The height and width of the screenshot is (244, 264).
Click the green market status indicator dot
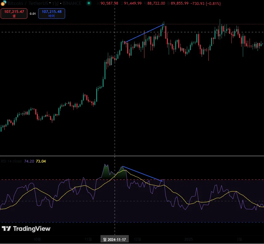(89, 3)
